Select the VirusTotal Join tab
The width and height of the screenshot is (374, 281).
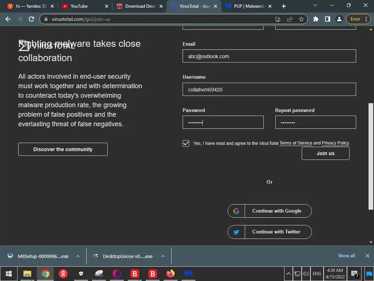(194, 6)
